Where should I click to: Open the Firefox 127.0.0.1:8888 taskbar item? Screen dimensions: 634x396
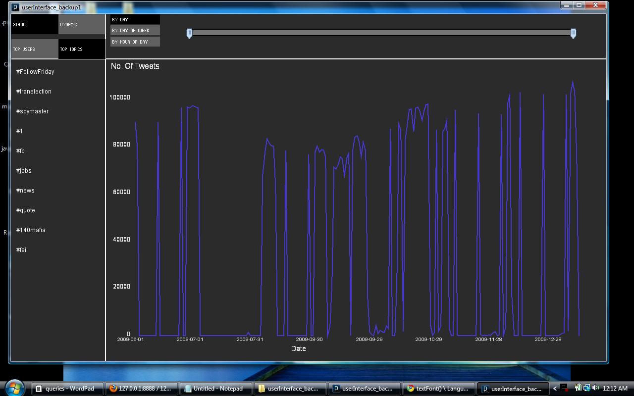pos(142,389)
